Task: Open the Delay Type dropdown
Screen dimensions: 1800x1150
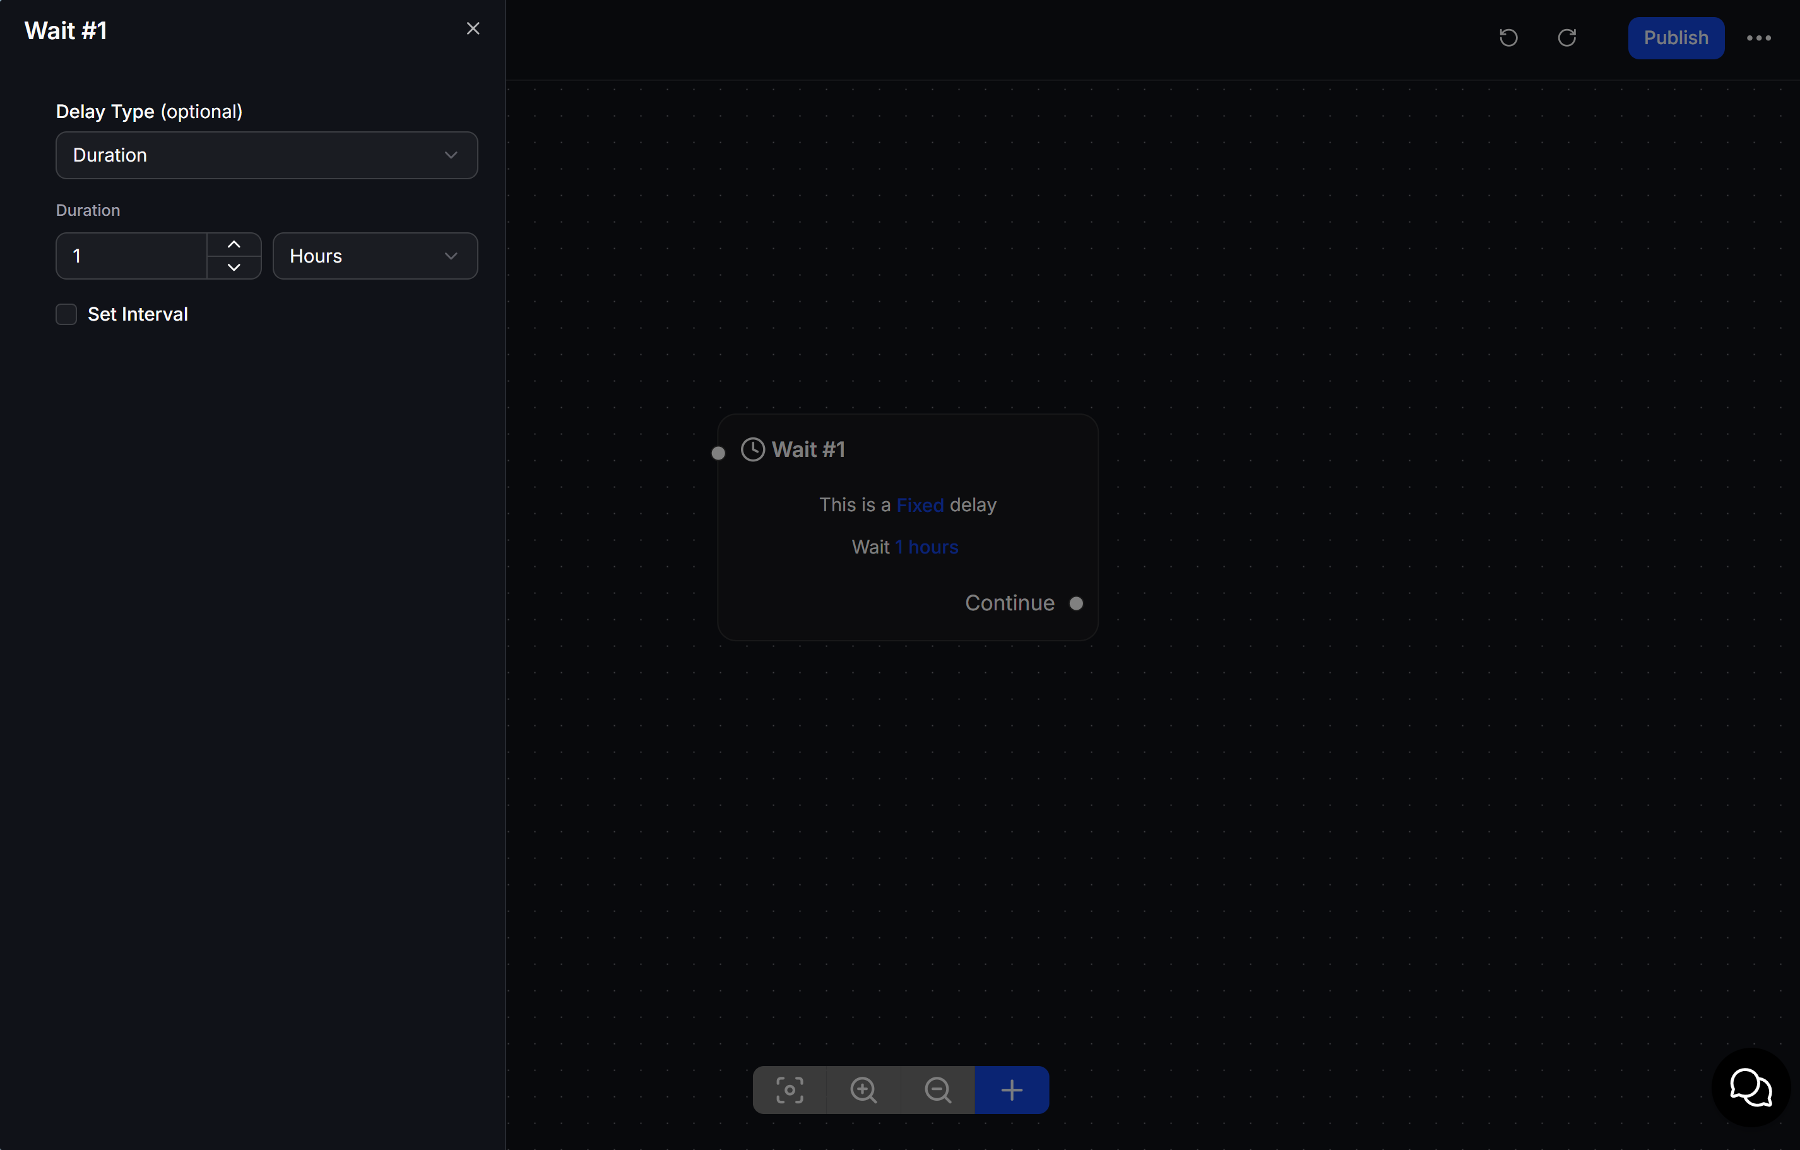Action: [x=266, y=155]
